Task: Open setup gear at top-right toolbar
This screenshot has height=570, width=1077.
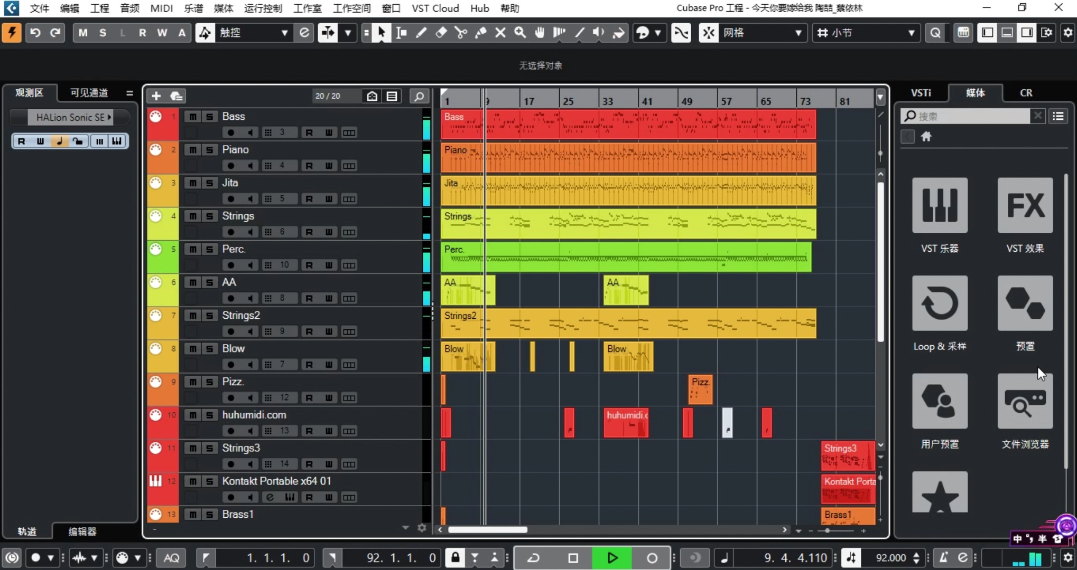Action: click(x=1068, y=33)
